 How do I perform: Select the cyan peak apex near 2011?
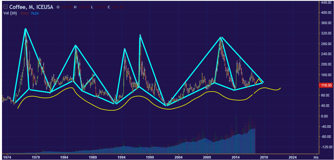tap(221, 37)
